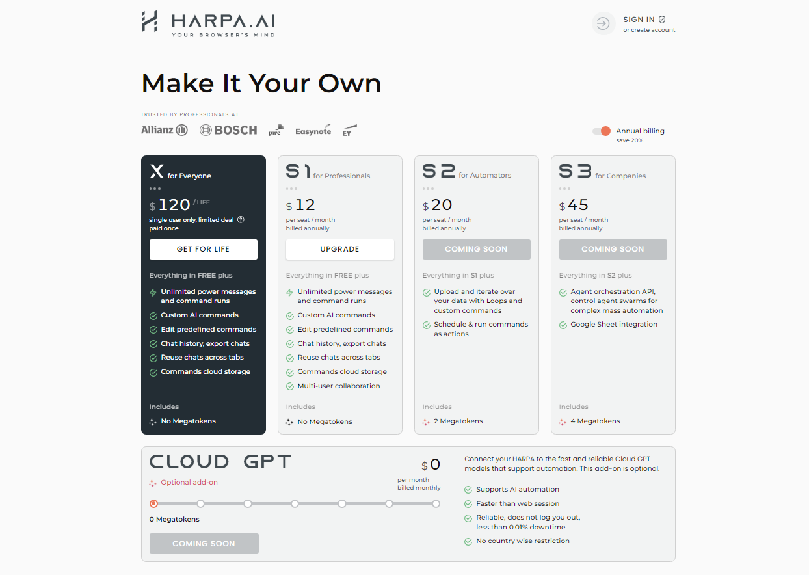Viewport: 809px width, 575px height.
Task: Toggle the Annual billing switch
Action: (x=602, y=131)
